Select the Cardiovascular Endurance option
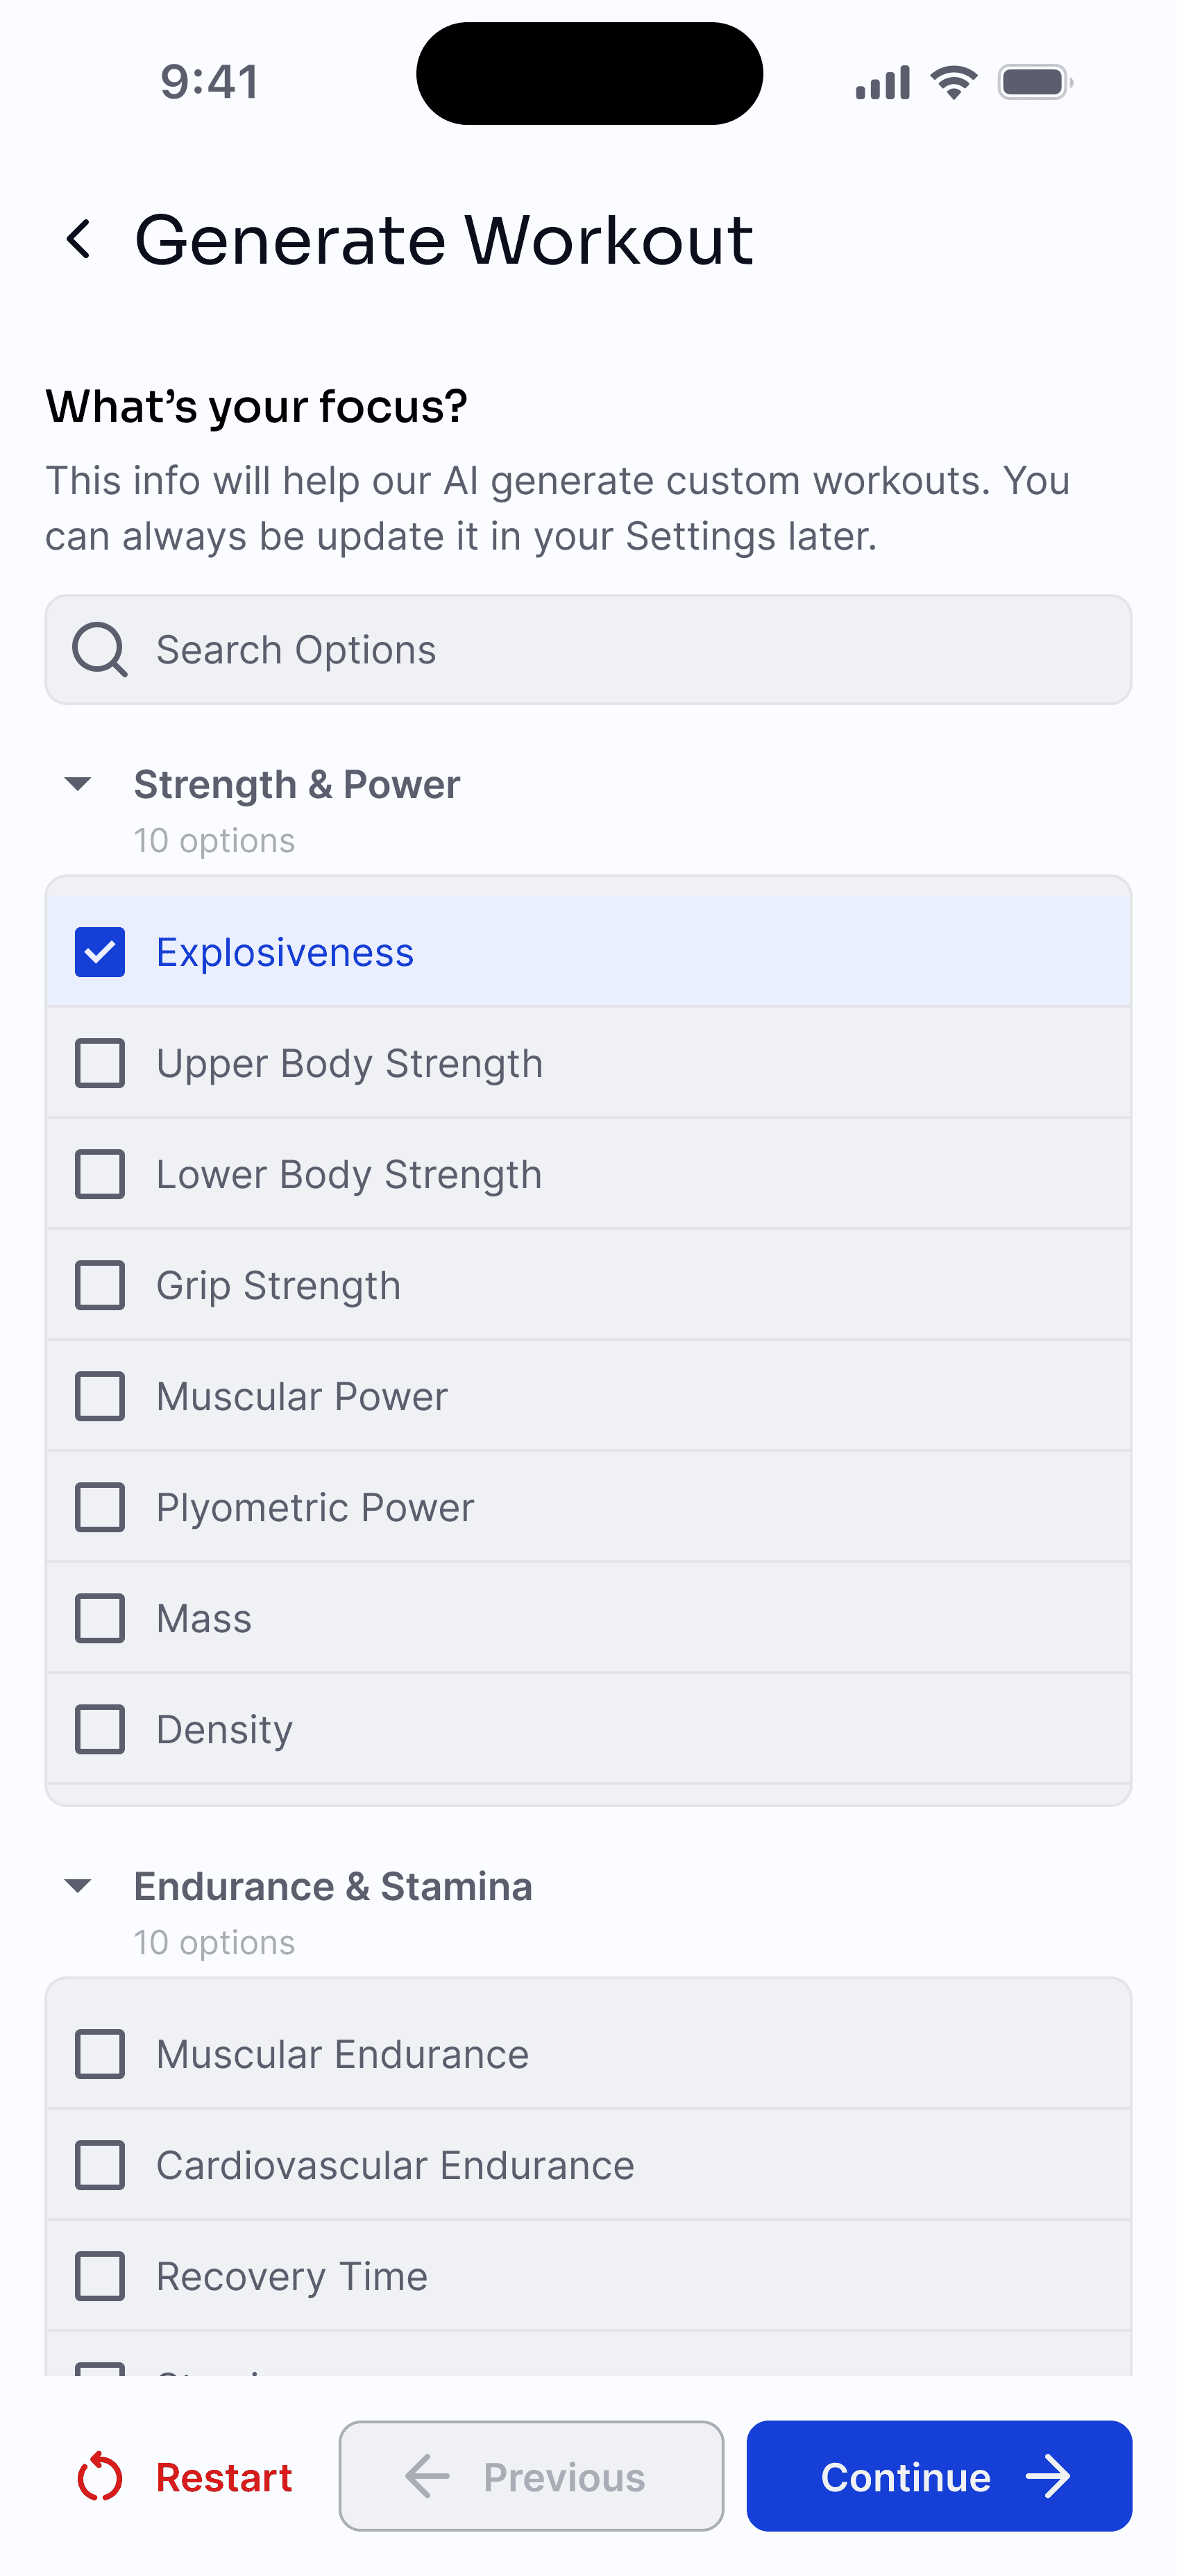 588,2165
